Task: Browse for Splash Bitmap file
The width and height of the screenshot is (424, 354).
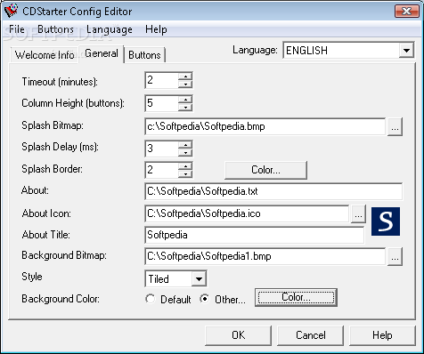Action: point(395,127)
